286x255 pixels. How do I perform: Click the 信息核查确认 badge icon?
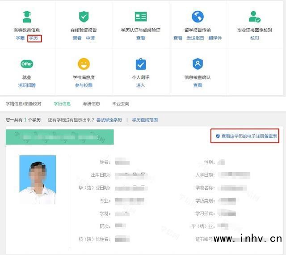pos(198,64)
